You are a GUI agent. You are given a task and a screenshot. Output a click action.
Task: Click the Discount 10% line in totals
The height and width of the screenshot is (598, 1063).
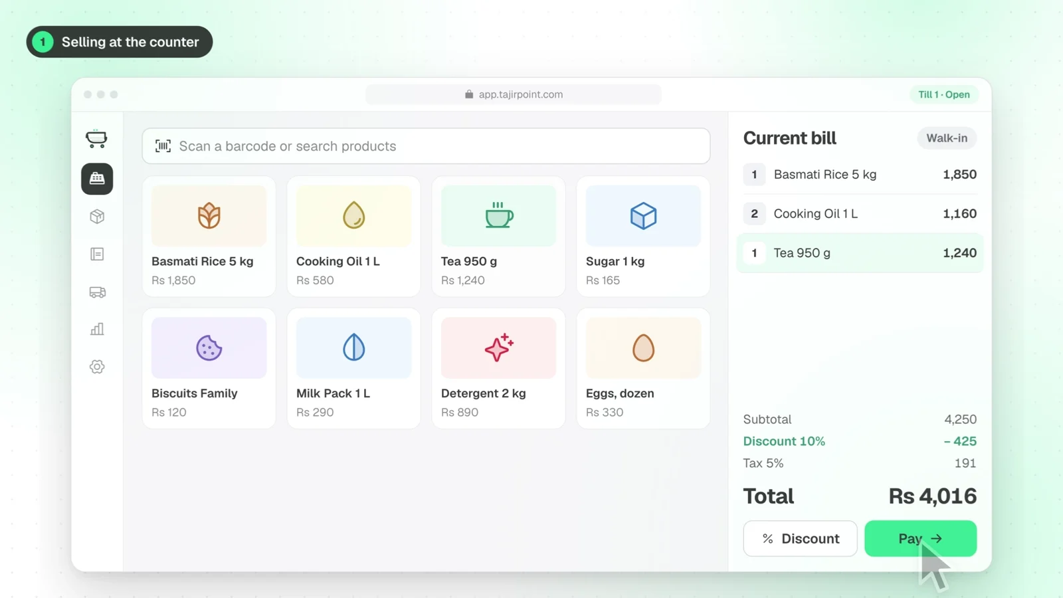[x=860, y=441]
